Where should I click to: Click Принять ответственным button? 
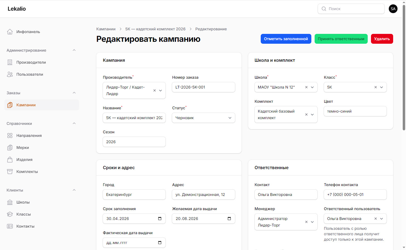(x=341, y=39)
